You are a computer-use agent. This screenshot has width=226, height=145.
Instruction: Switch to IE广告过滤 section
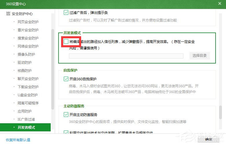coord(26,119)
